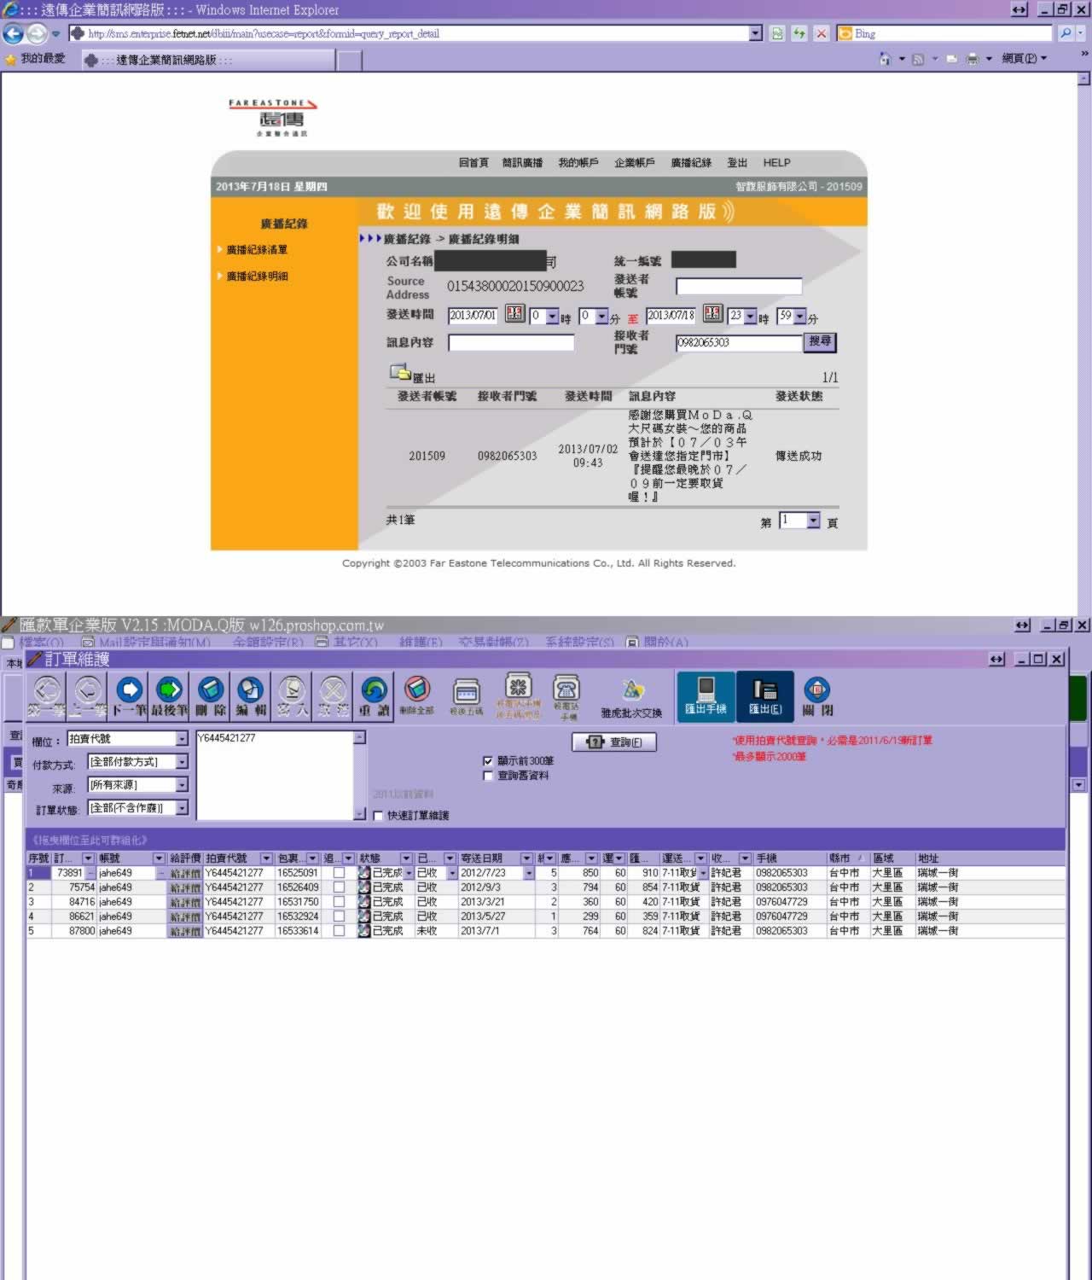Open the 欄位 field dropdown showing 拍賣代號
The width and height of the screenshot is (1092, 1280).
pos(182,739)
